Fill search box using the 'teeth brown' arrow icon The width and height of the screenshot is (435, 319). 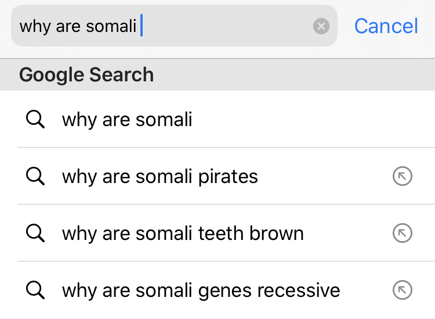pos(402,234)
